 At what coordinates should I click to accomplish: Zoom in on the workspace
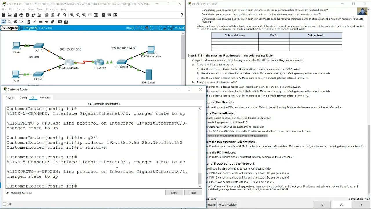pos(72,15)
